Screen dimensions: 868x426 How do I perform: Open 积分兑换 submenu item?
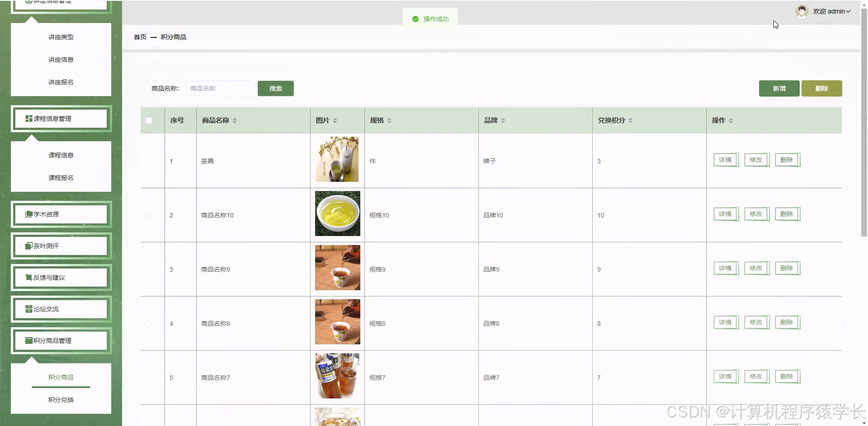[61, 400]
